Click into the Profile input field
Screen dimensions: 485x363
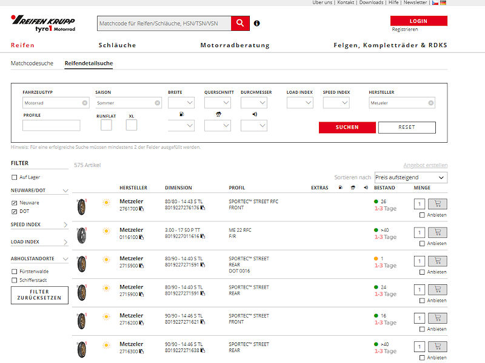click(x=52, y=125)
